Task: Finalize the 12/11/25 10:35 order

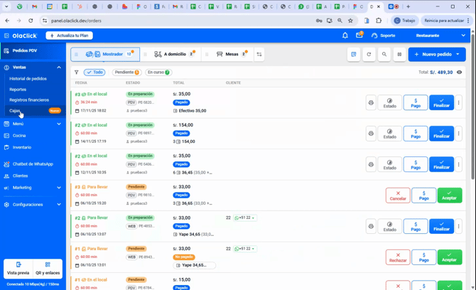Action: pos(441,165)
